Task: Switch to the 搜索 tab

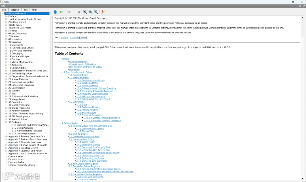Action: point(34,10)
